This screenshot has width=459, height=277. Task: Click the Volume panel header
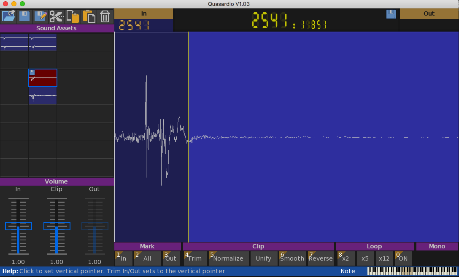pos(57,181)
